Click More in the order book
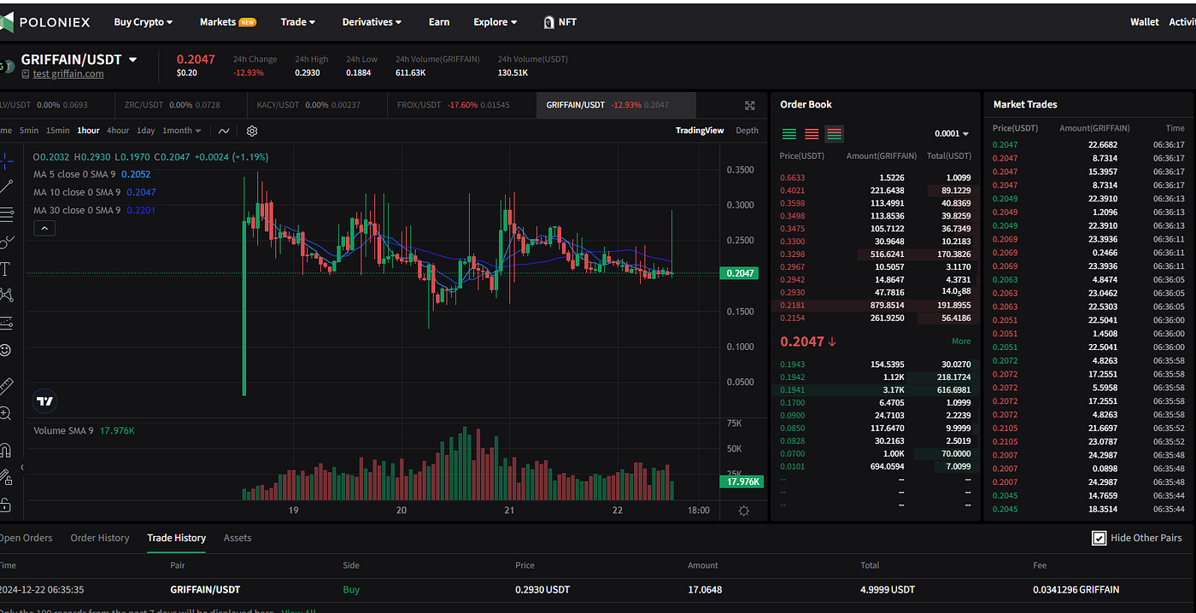 (x=961, y=342)
